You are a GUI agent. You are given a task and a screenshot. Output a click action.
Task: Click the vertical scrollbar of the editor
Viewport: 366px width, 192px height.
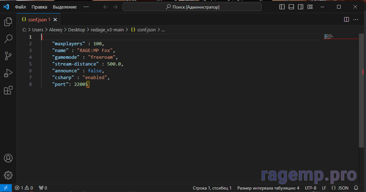(x=361, y=107)
